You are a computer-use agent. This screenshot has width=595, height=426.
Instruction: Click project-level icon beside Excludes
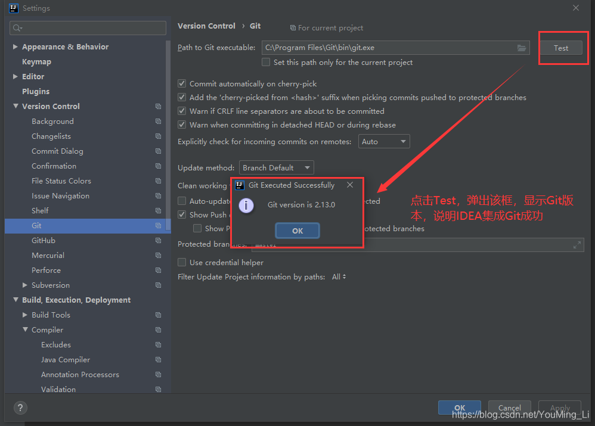pos(158,345)
